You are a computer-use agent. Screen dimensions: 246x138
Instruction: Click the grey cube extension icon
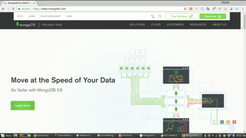[x=203, y=9]
